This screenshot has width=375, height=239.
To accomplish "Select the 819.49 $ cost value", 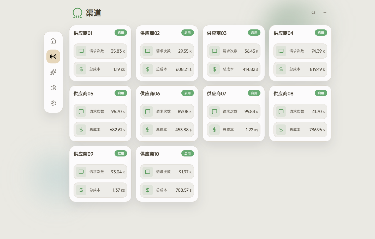I will click(317, 69).
